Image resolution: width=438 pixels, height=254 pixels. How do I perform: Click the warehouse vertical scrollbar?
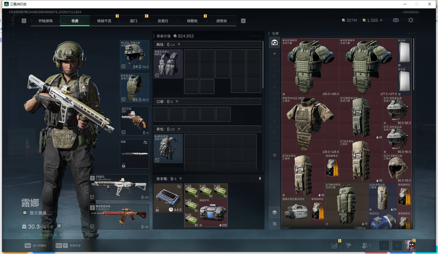pyautogui.click(x=413, y=65)
